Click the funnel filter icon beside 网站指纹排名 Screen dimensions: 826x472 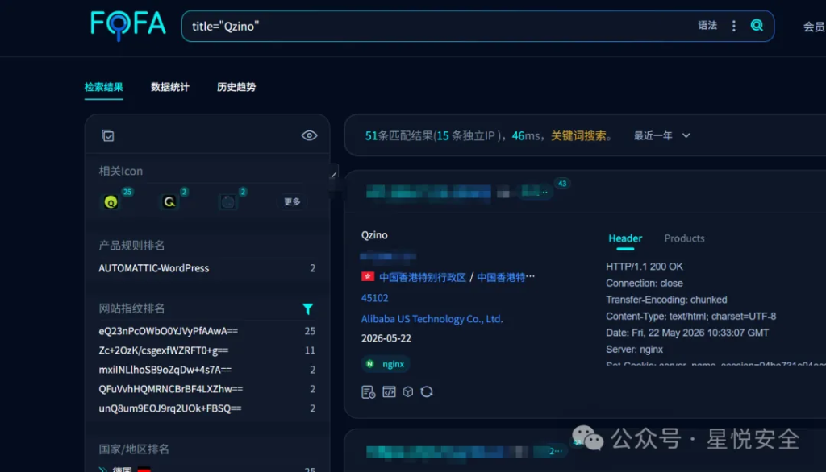tap(307, 308)
